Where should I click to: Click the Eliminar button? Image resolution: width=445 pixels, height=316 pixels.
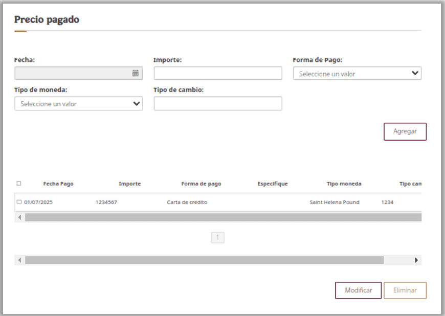point(405,290)
